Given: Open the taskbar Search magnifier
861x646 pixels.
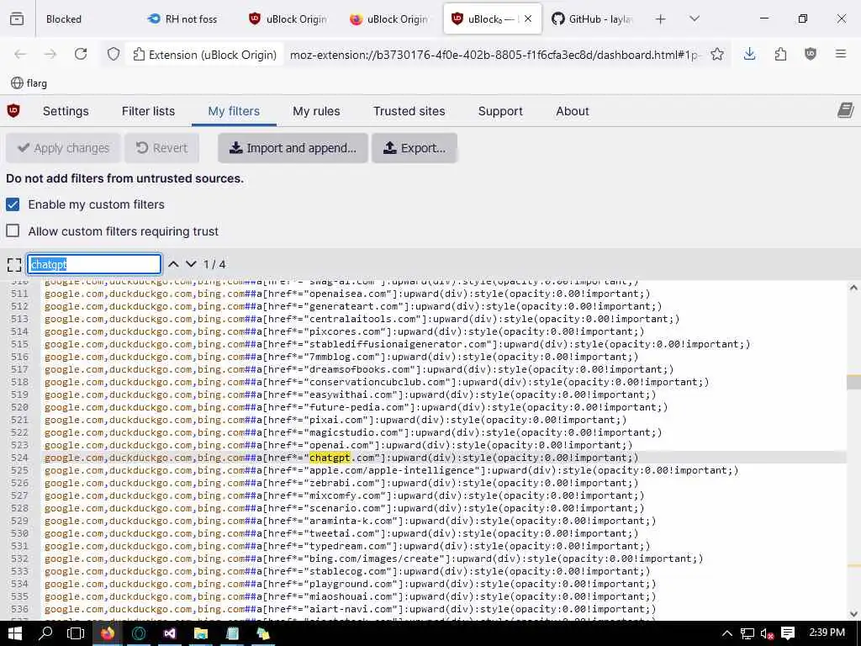Looking at the screenshot, I should [x=45, y=633].
